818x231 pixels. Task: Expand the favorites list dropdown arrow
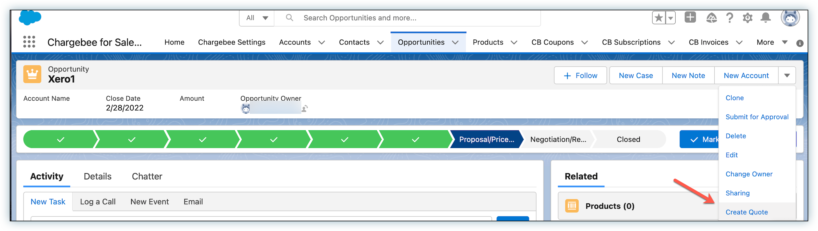pos(670,18)
